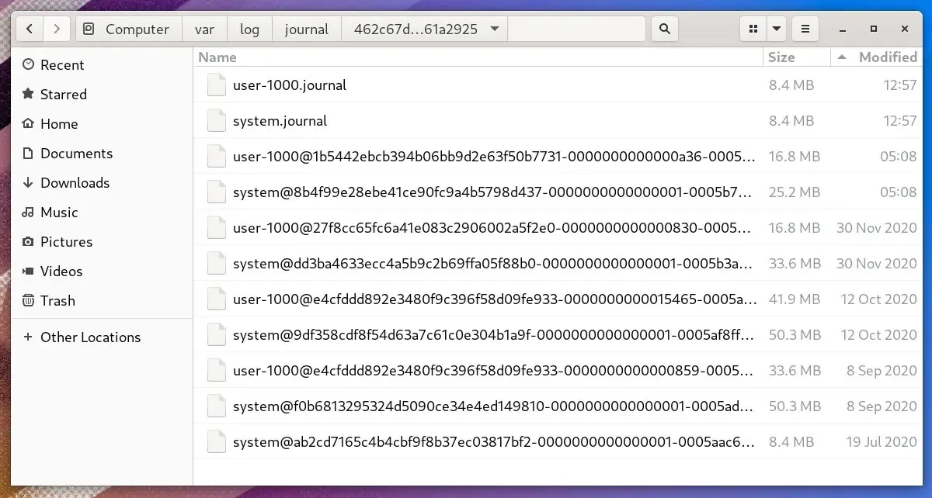932x498 pixels.
Task: Sort by the Name column header
Action: 478,57
